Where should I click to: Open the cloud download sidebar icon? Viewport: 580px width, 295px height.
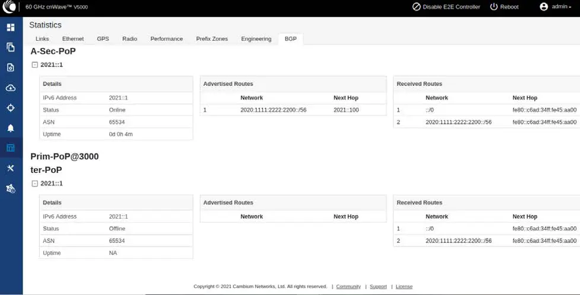(x=11, y=88)
